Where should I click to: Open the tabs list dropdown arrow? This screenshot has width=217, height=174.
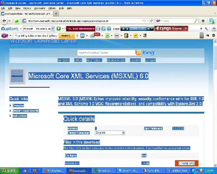coord(215,13)
